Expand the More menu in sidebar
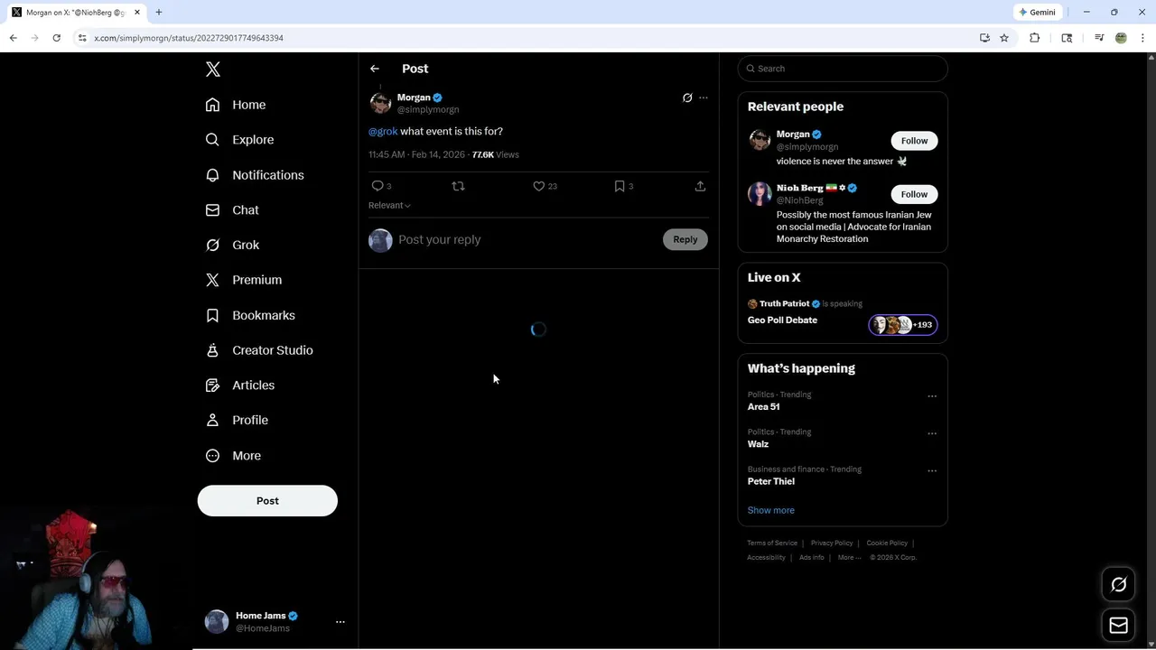This screenshot has height=650, width=1156. [x=233, y=456]
